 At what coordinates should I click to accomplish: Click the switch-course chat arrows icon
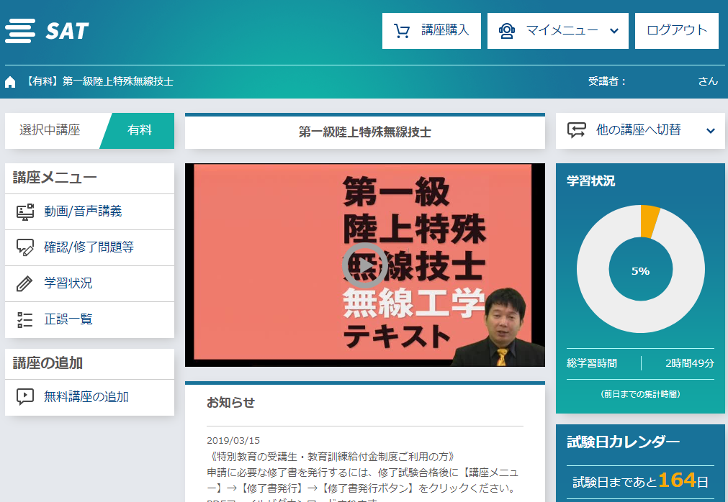576,130
